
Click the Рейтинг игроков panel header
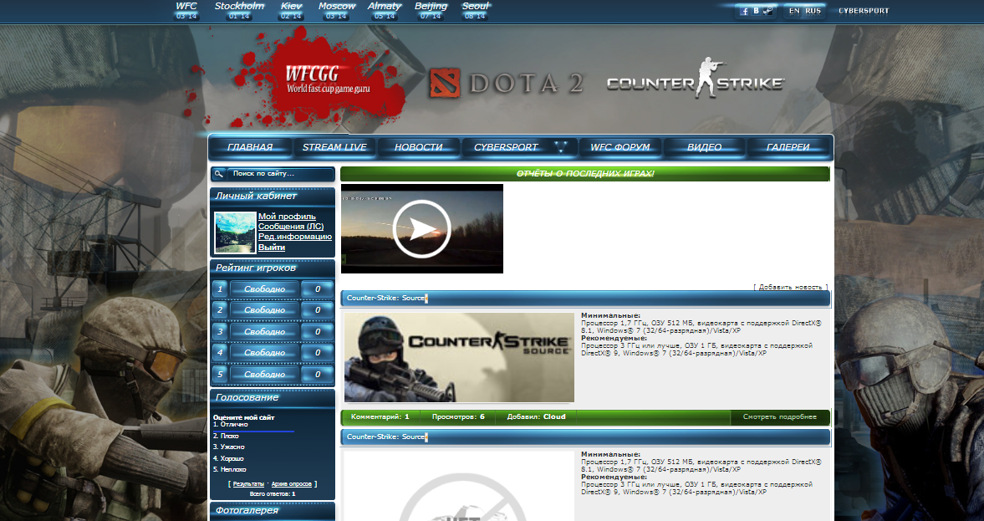273,268
